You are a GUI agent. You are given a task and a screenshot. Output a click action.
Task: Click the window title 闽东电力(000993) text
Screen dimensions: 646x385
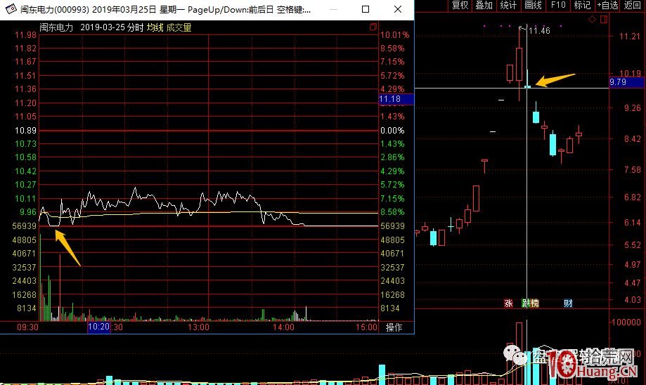point(54,9)
